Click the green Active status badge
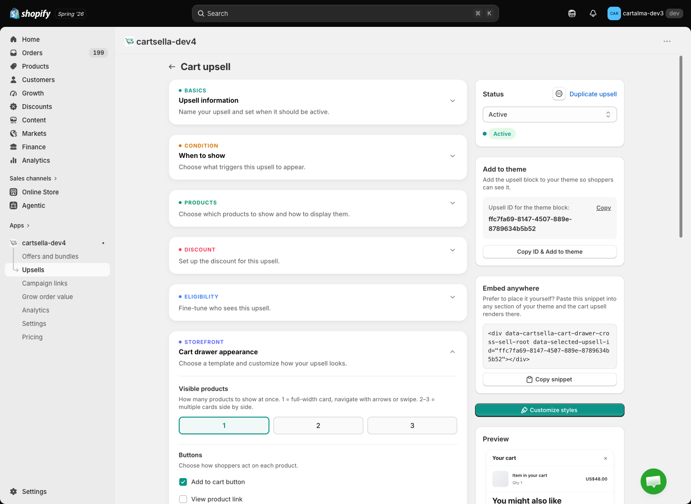 (502, 134)
